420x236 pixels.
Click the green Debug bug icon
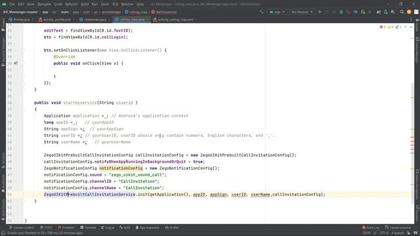point(341,12)
